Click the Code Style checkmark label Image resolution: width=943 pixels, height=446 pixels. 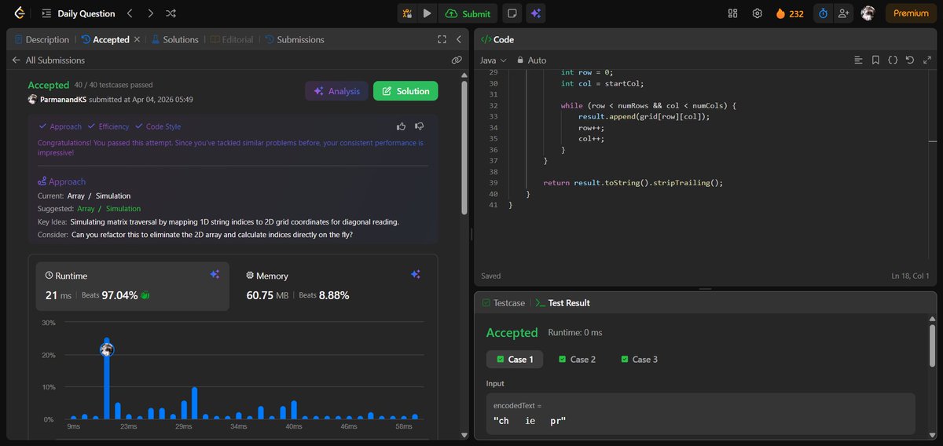(158, 126)
